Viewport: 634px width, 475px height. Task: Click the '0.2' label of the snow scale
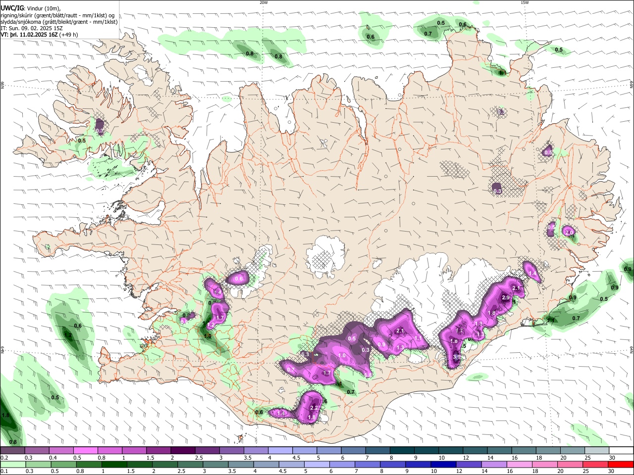click(4, 458)
